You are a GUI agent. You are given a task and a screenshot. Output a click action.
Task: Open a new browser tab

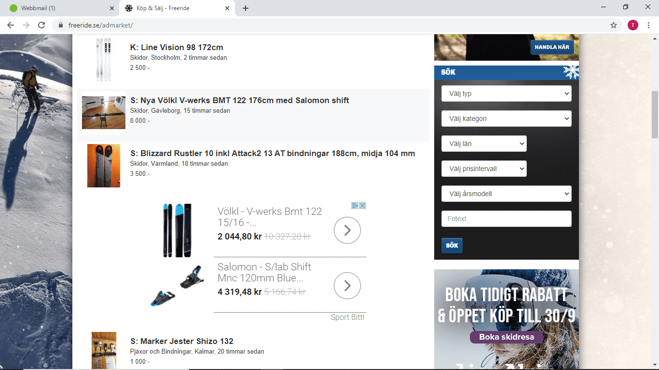pos(246,8)
